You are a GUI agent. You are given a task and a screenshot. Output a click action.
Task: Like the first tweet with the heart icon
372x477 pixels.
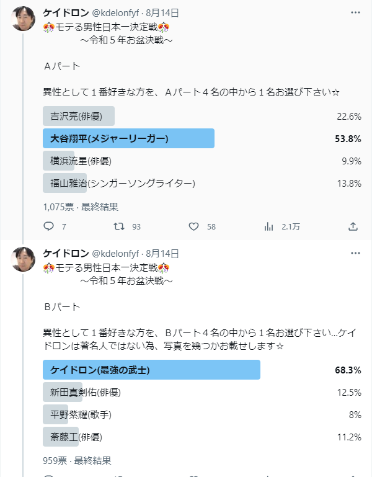pyautogui.click(x=194, y=226)
